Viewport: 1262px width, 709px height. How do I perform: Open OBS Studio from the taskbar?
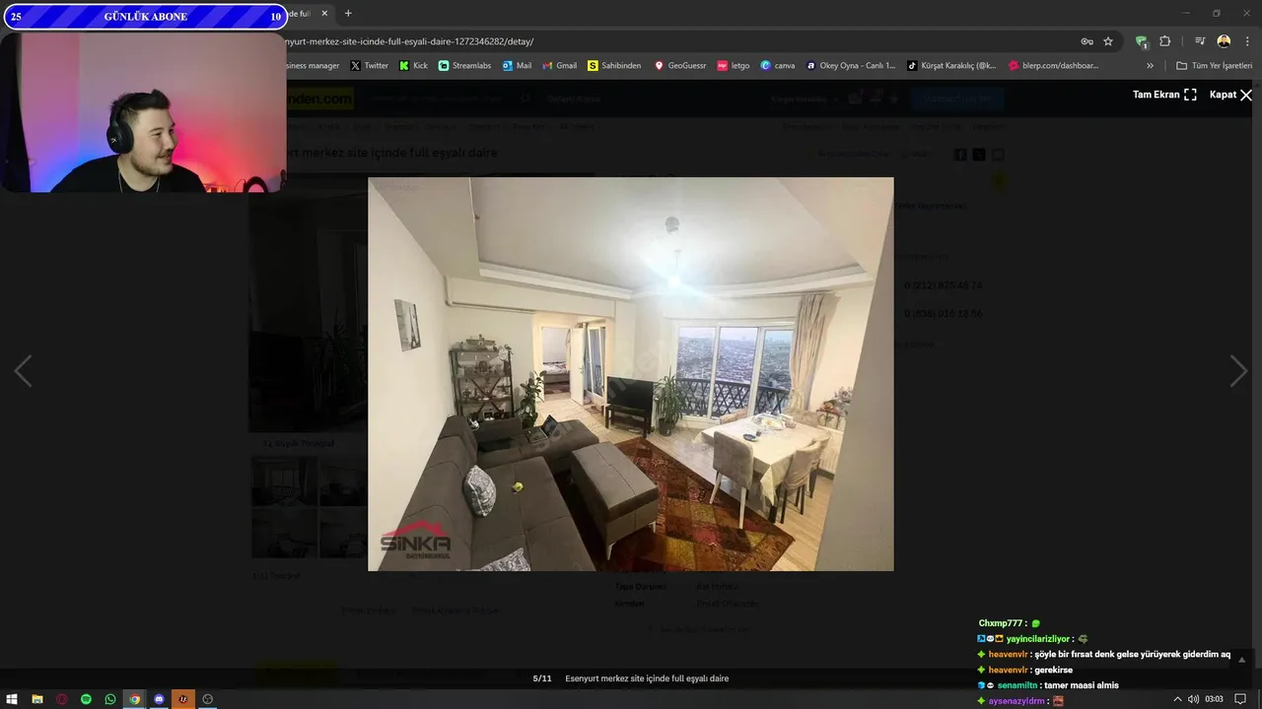[x=208, y=699]
